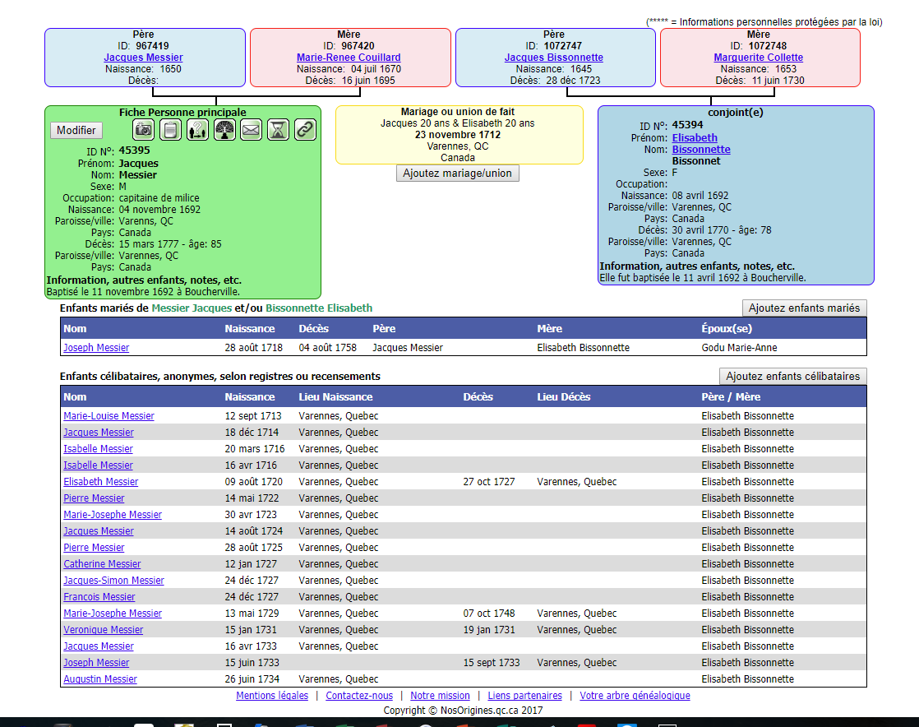The height and width of the screenshot is (727, 919).
Task: Click spouse name Godu Marie-Anne cell
Action: click(739, 348)
